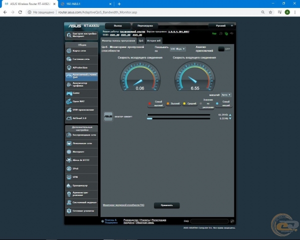Select the Adaptive QoS sidebar item

(x=81, y=76)
